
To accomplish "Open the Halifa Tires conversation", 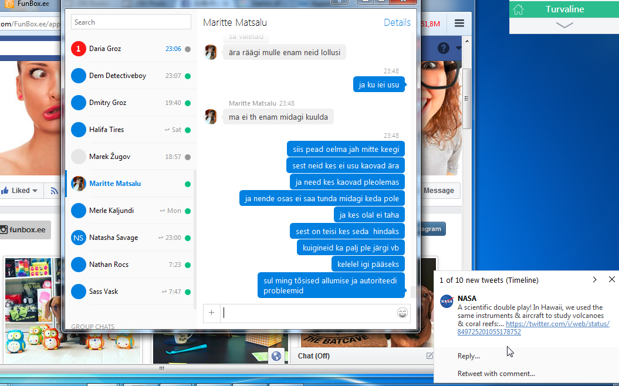I will click(x=131, y=130).
